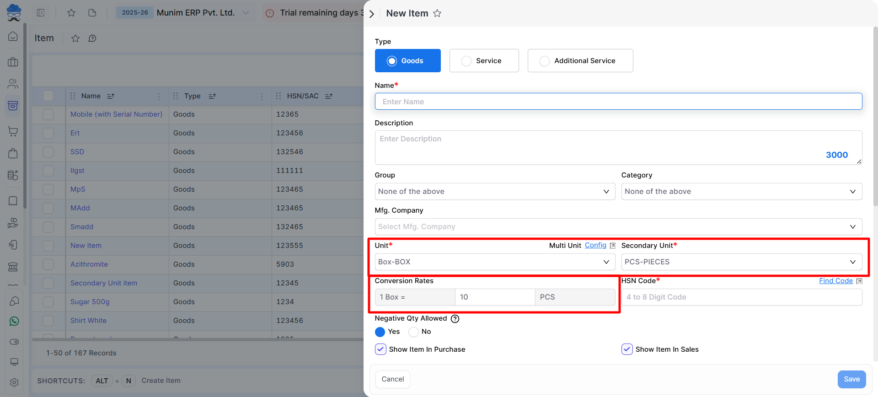The height and width of the screenshot is (397, 878).
Task: Select the Service type radio button
Action: (466, 61)
